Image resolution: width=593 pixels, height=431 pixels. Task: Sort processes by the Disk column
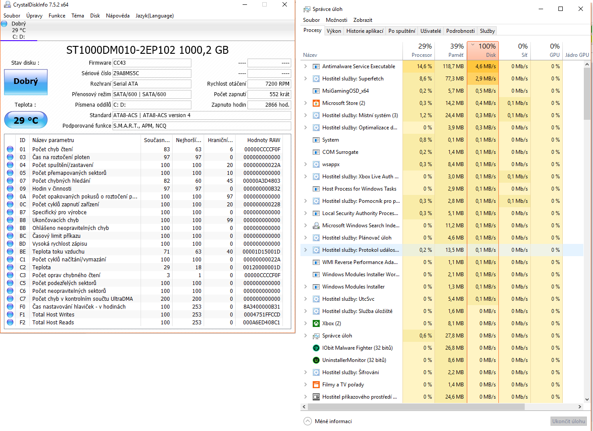tap(483, 50)
